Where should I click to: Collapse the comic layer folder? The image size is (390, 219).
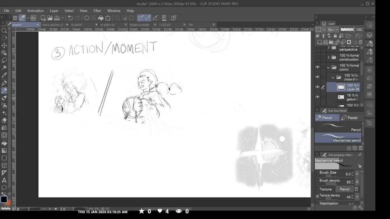pyautogui.click(x=328, y=67)
